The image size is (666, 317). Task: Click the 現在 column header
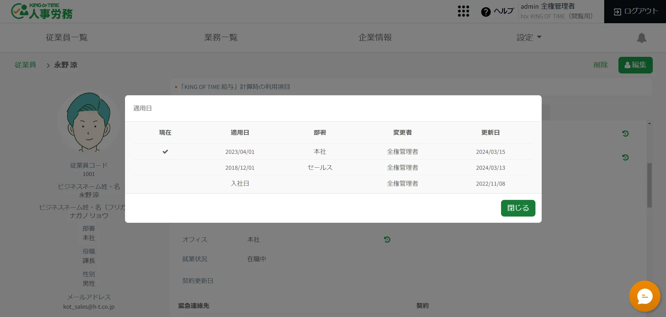click(x=165, y=132)
